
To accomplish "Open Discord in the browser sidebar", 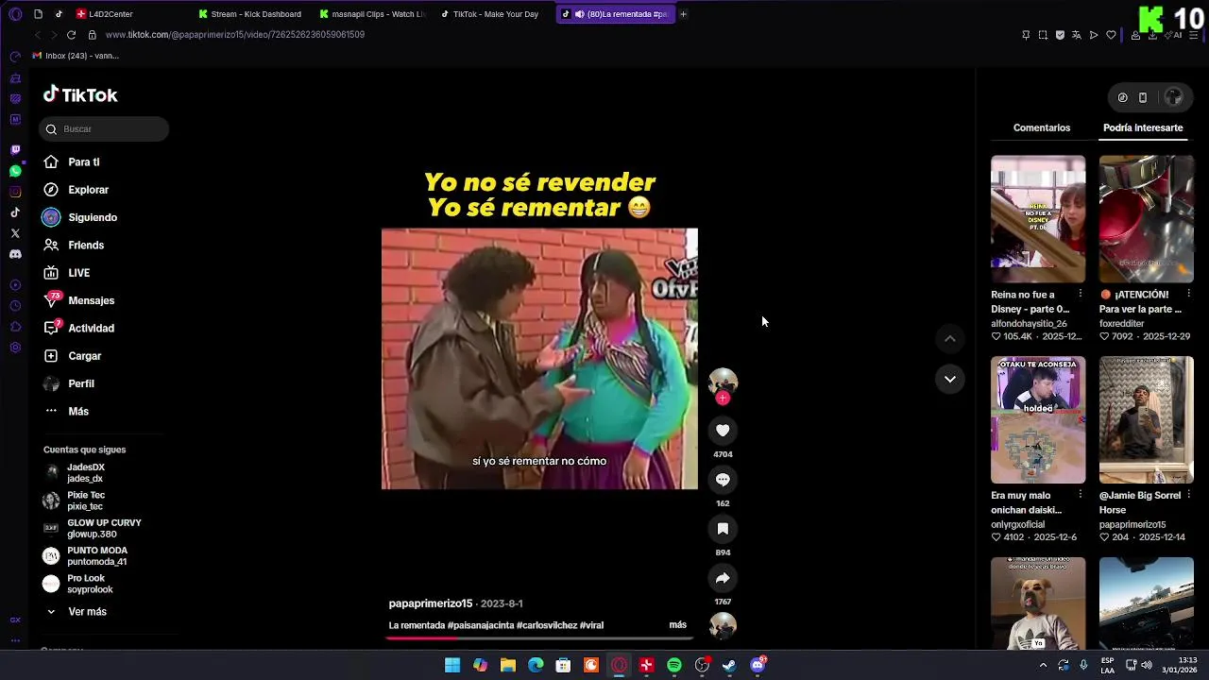I will tap(15, 254).
